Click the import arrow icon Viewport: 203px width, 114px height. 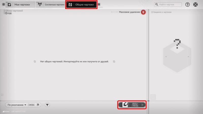[x=125, y=105]
